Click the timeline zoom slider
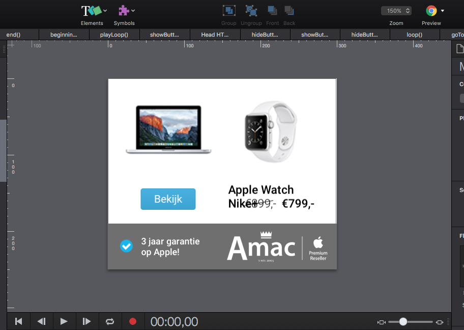The width and height of the screenshot is (464, 330). pyautogui.click(x=410, y=322)
